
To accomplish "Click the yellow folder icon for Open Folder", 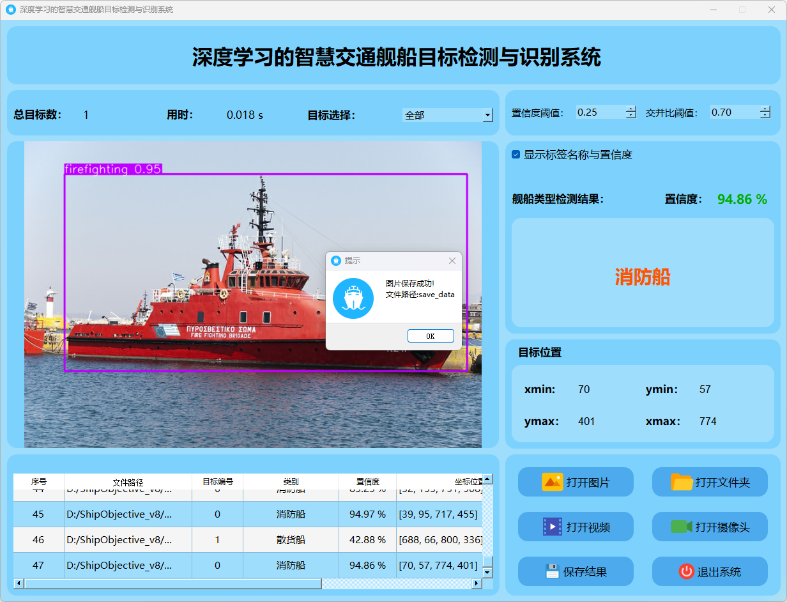I will coord(682,482).
